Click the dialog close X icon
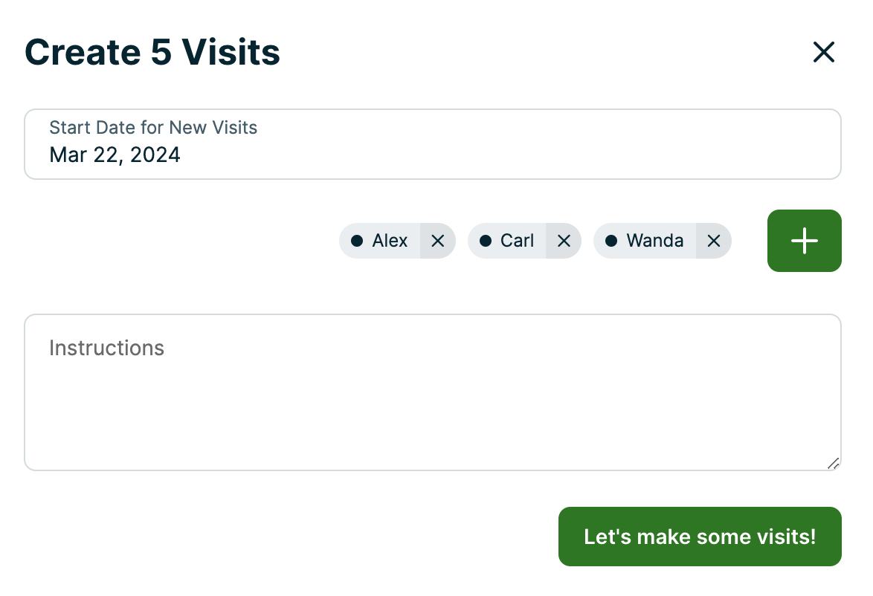873x596 pixels. 824,52
